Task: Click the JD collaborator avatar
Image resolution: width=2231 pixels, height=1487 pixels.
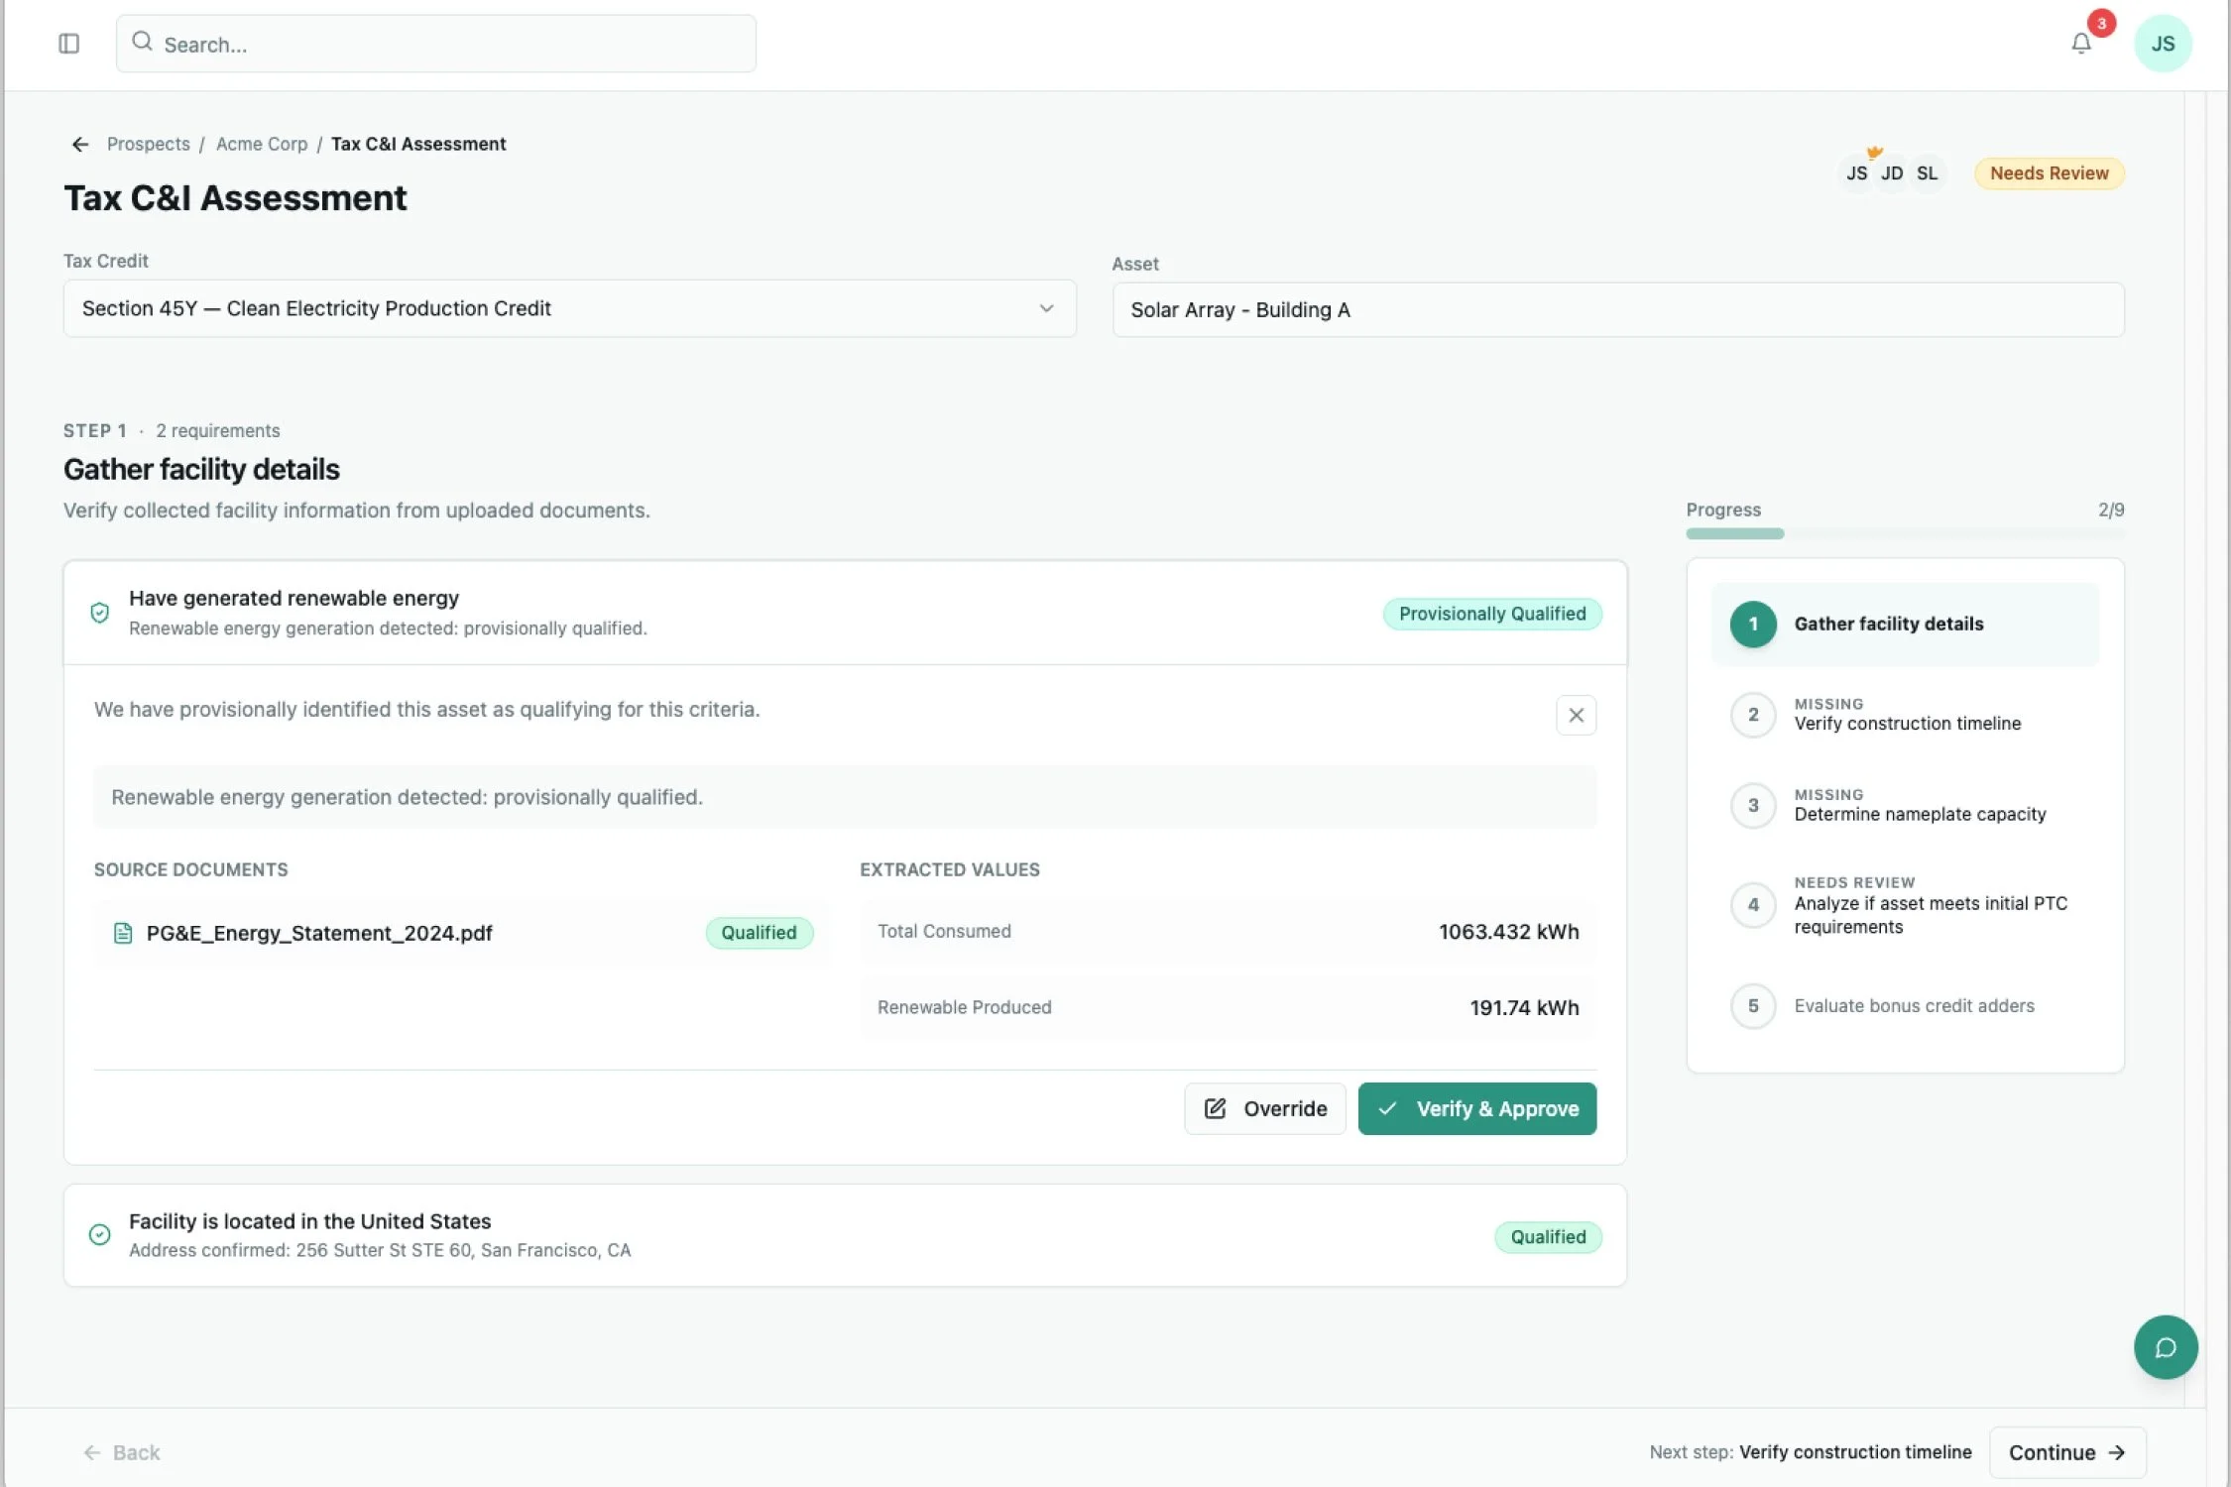Action: point(1891,173)
